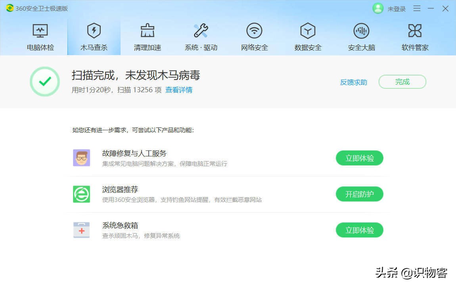Enable 开启防护 browser protection
The height and width of the screenshot is (287, 456).
pos(359,194)
